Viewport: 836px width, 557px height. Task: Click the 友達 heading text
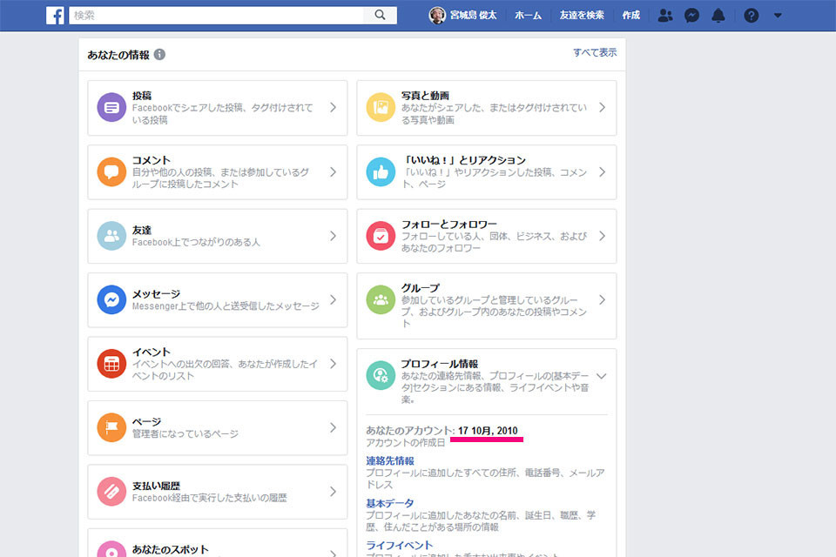pyautogui.click(x=142, y=230)
